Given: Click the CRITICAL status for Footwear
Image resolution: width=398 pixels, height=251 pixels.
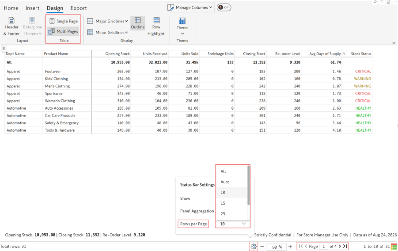Looking at the screenshot, I should pos(363,72).
